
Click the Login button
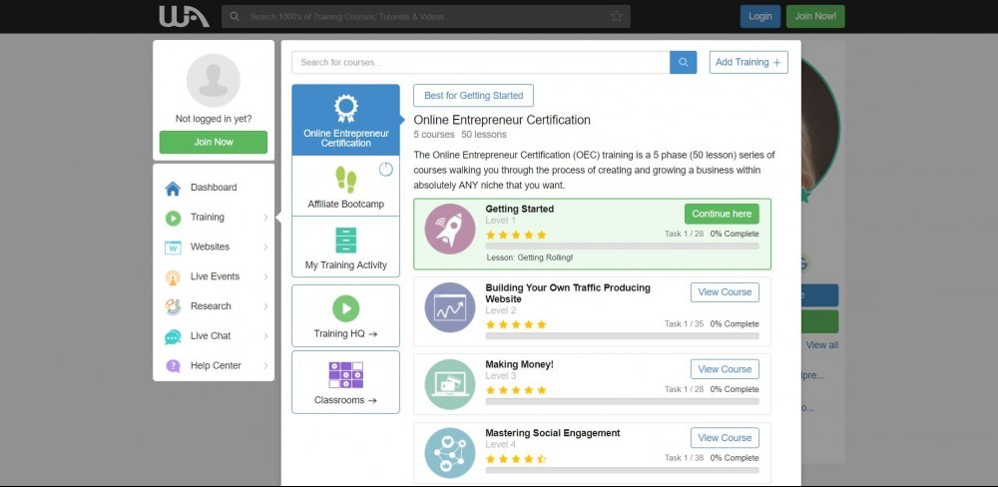pyautogui.click(x=759, y=17)
